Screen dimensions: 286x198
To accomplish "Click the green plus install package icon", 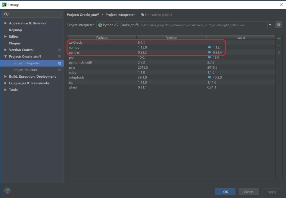I will click(x=279, y=39).
